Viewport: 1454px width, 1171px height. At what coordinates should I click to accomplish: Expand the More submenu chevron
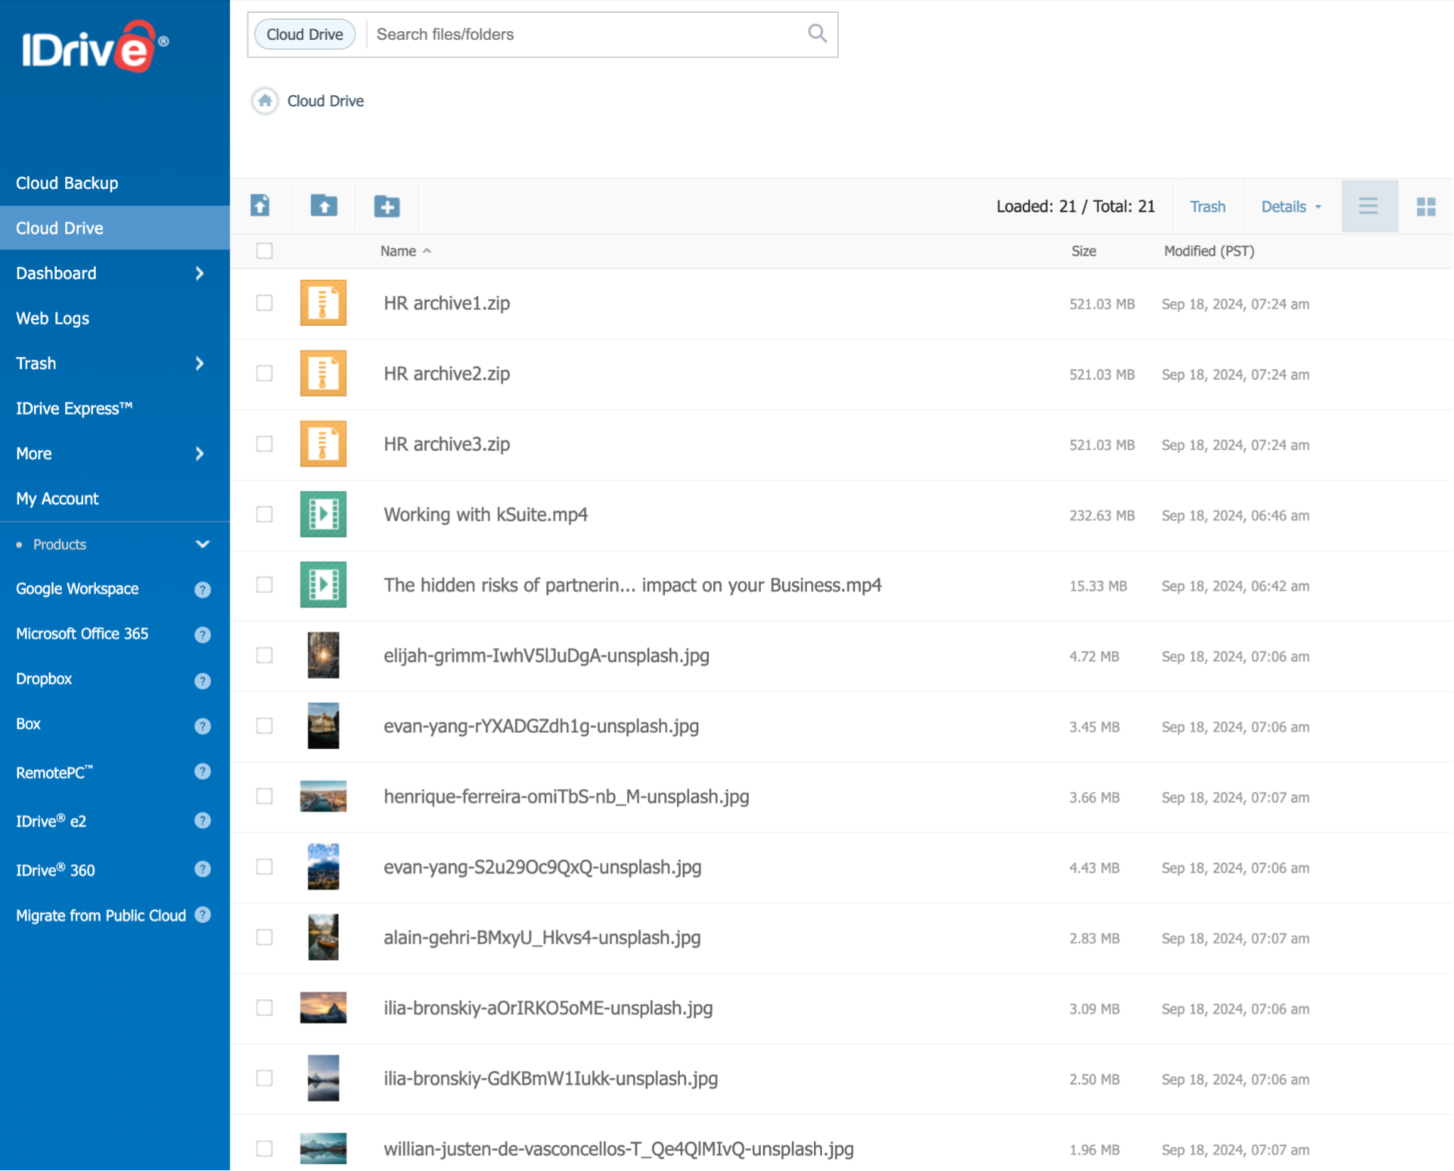[200, 454]
